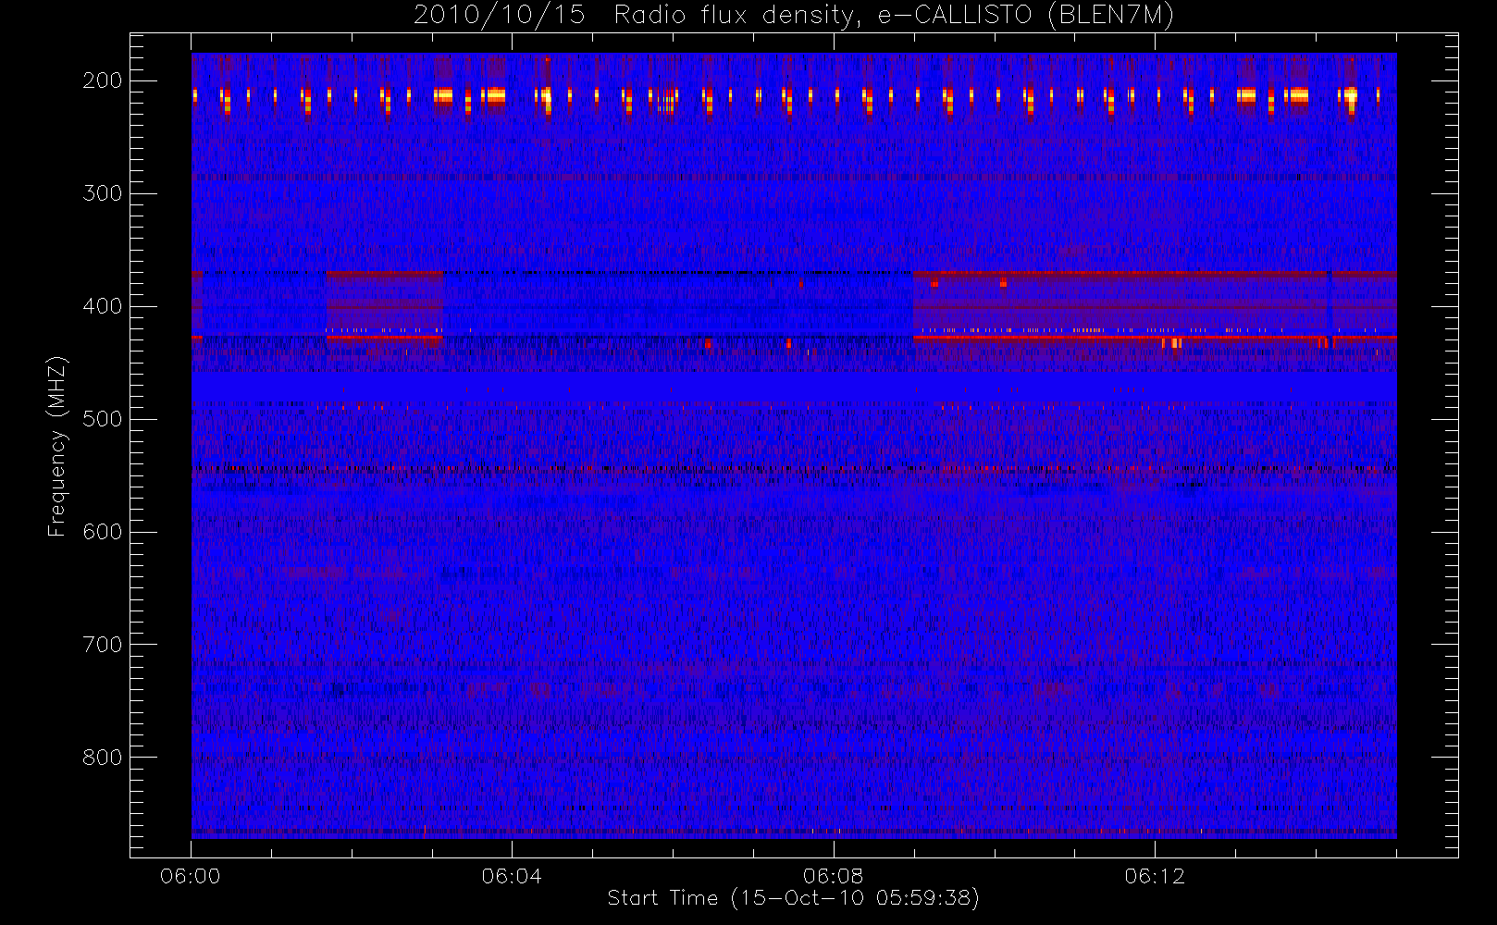Click the 06:04 time tick label
The width and height of the screenshot is (1497, 925).
[x=512, y=876]
